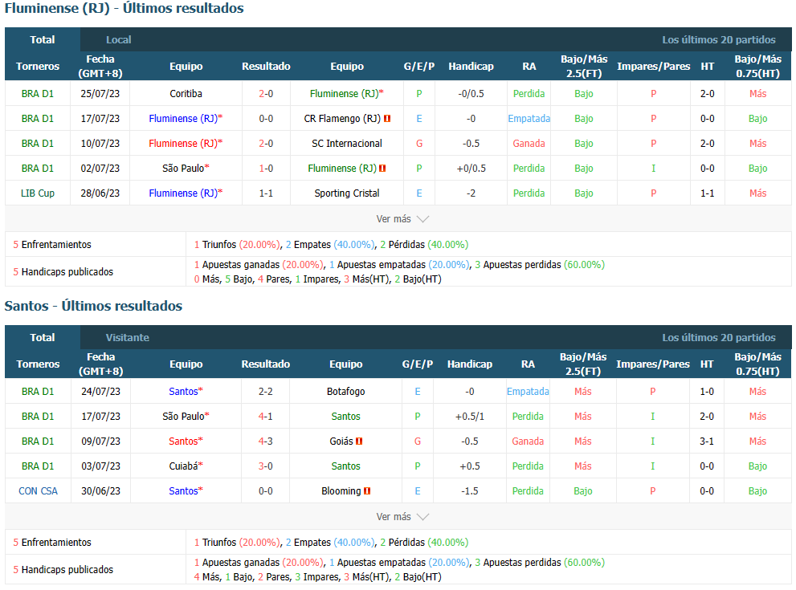This screenshot has height=590, width=796.
Task: Click the date 28/06/23
Action: [100, 193]
